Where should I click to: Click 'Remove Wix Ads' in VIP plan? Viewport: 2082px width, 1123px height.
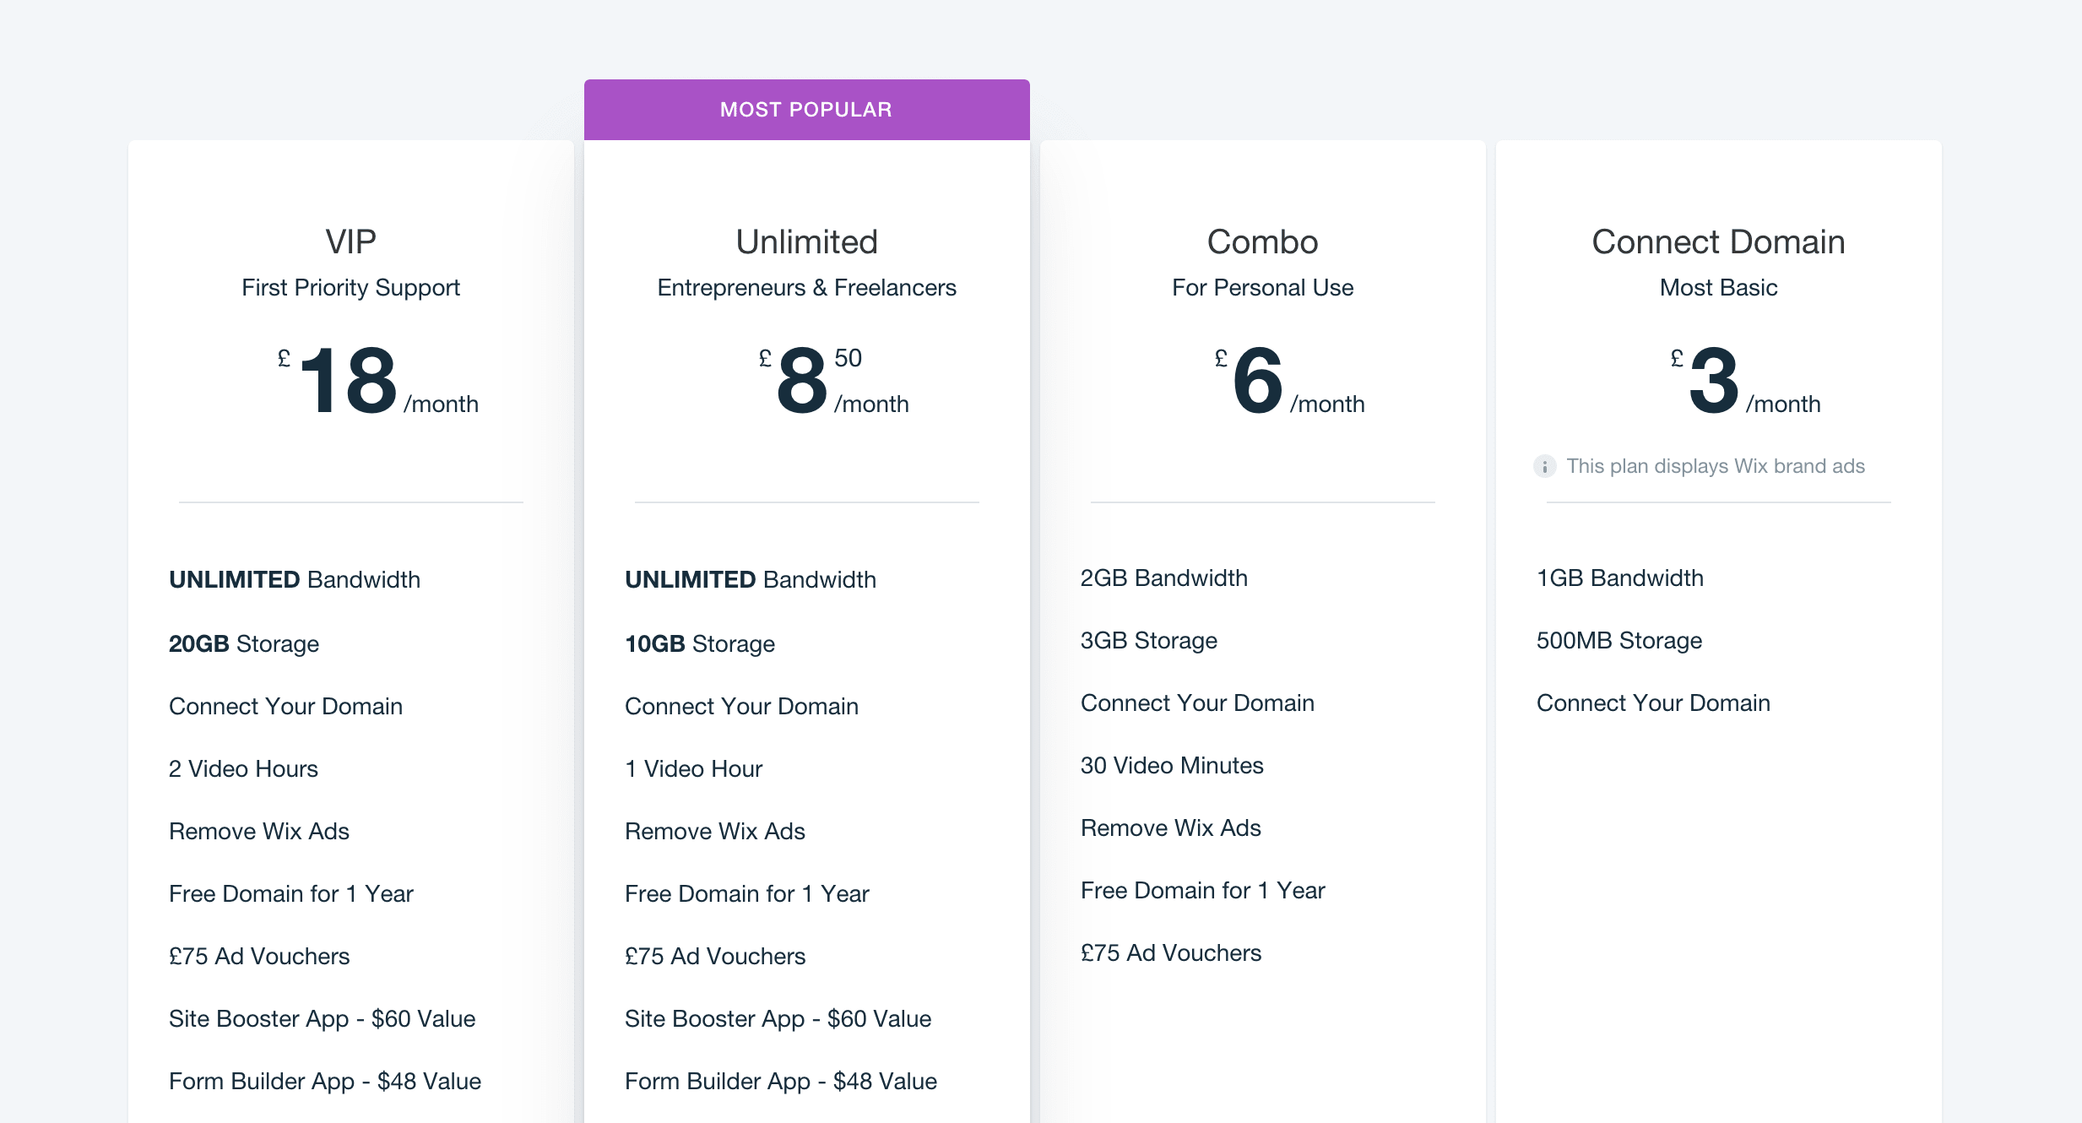pyautogui.click(x=259, y=831)
